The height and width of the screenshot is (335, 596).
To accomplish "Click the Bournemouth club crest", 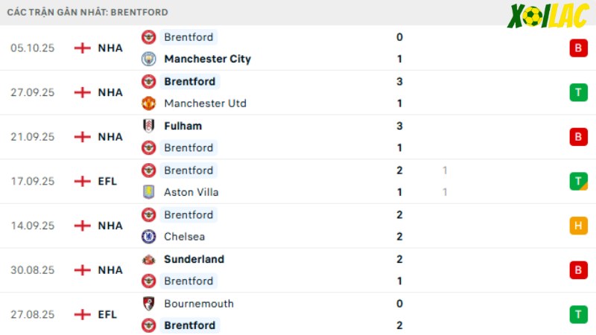I will [x=148, y=304].
